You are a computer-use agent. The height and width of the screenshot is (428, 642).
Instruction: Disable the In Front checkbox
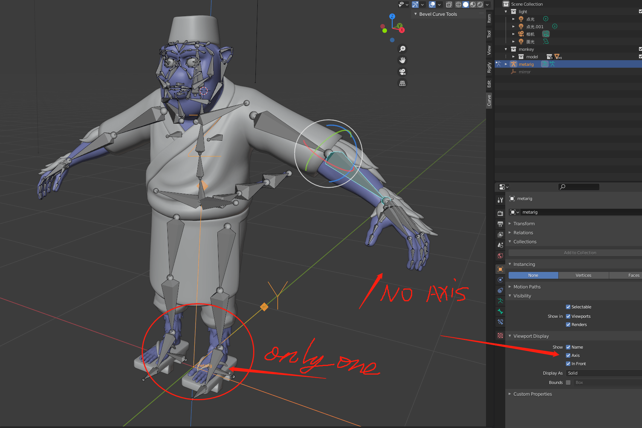click(568, 364)
